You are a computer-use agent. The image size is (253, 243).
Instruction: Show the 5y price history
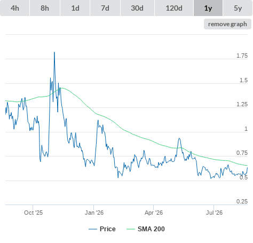238,8
